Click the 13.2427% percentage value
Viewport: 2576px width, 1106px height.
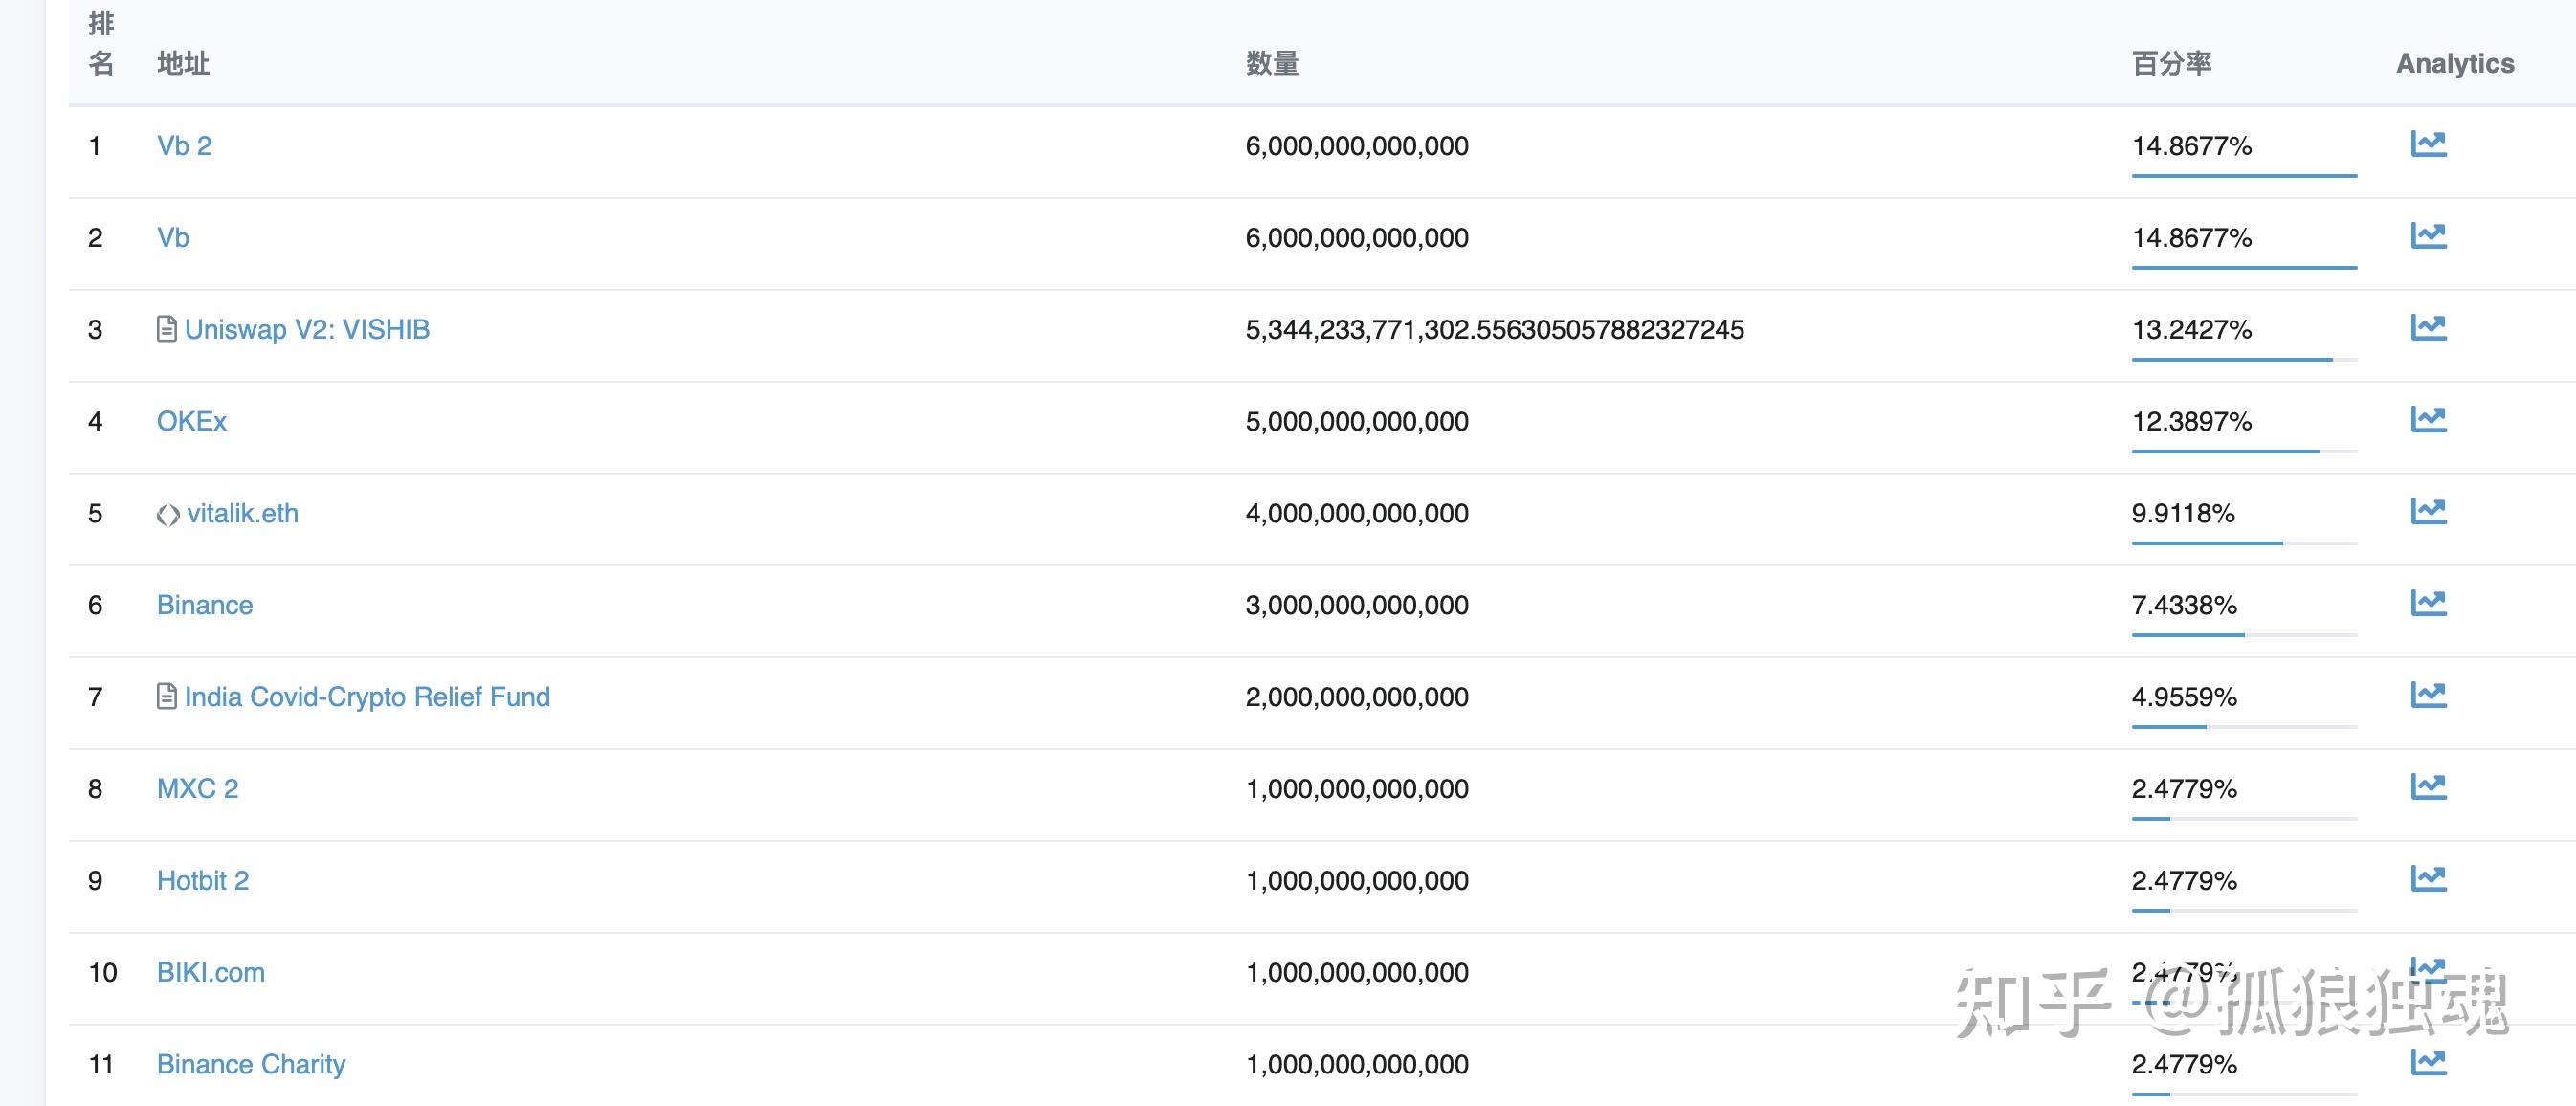click(2192, 330)
